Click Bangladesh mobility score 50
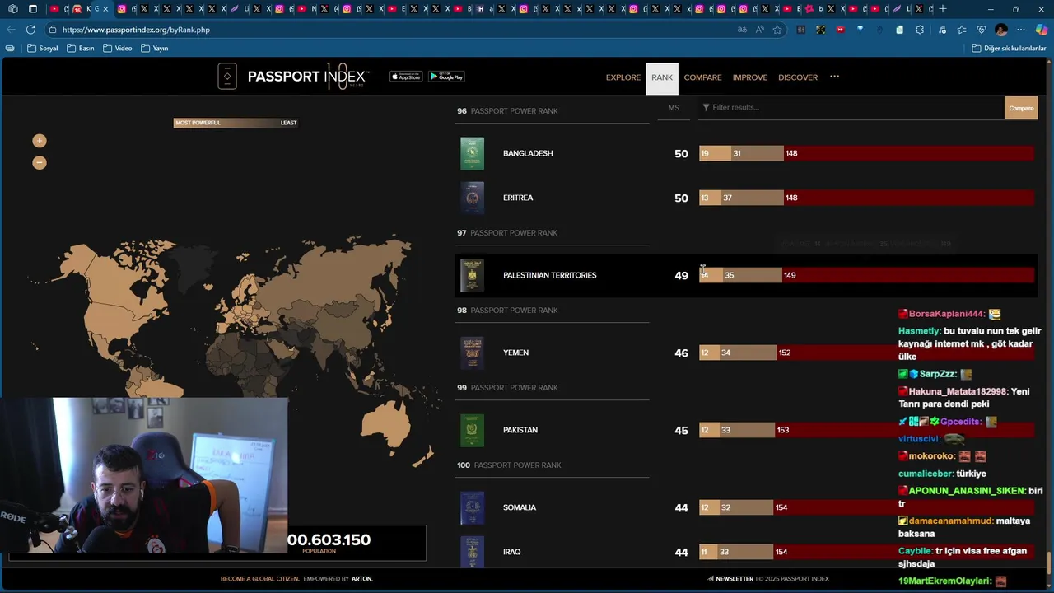The image size is (1054, 593). tap(681, 154)
